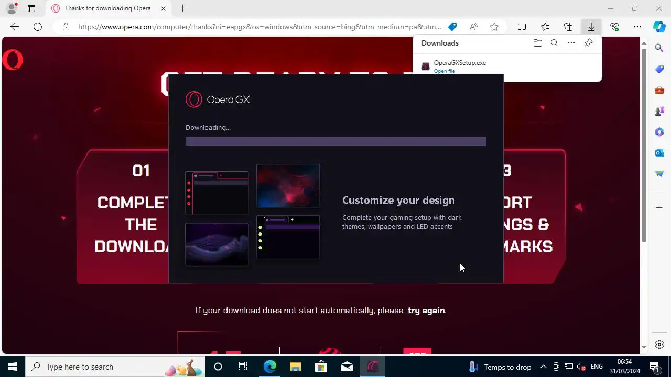The height and width of the screenshot is (377, 671).
Task: Open sidebar Drop paper plane icon
Action: pos(659,174)
